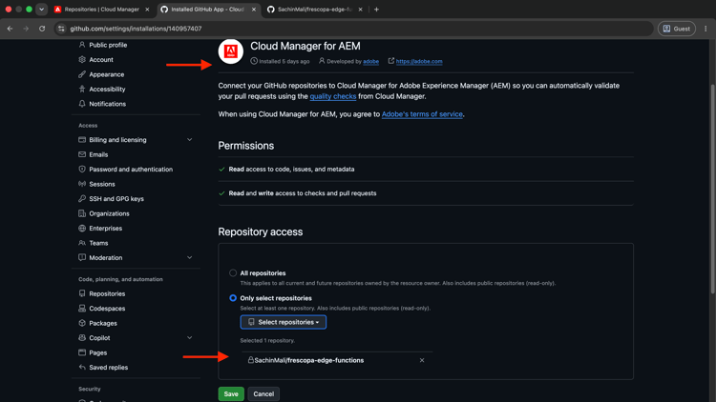The image size is (716, 402).
Task: Click the Packages box icon
Action: pyautogui.click(x=82, y=323)
